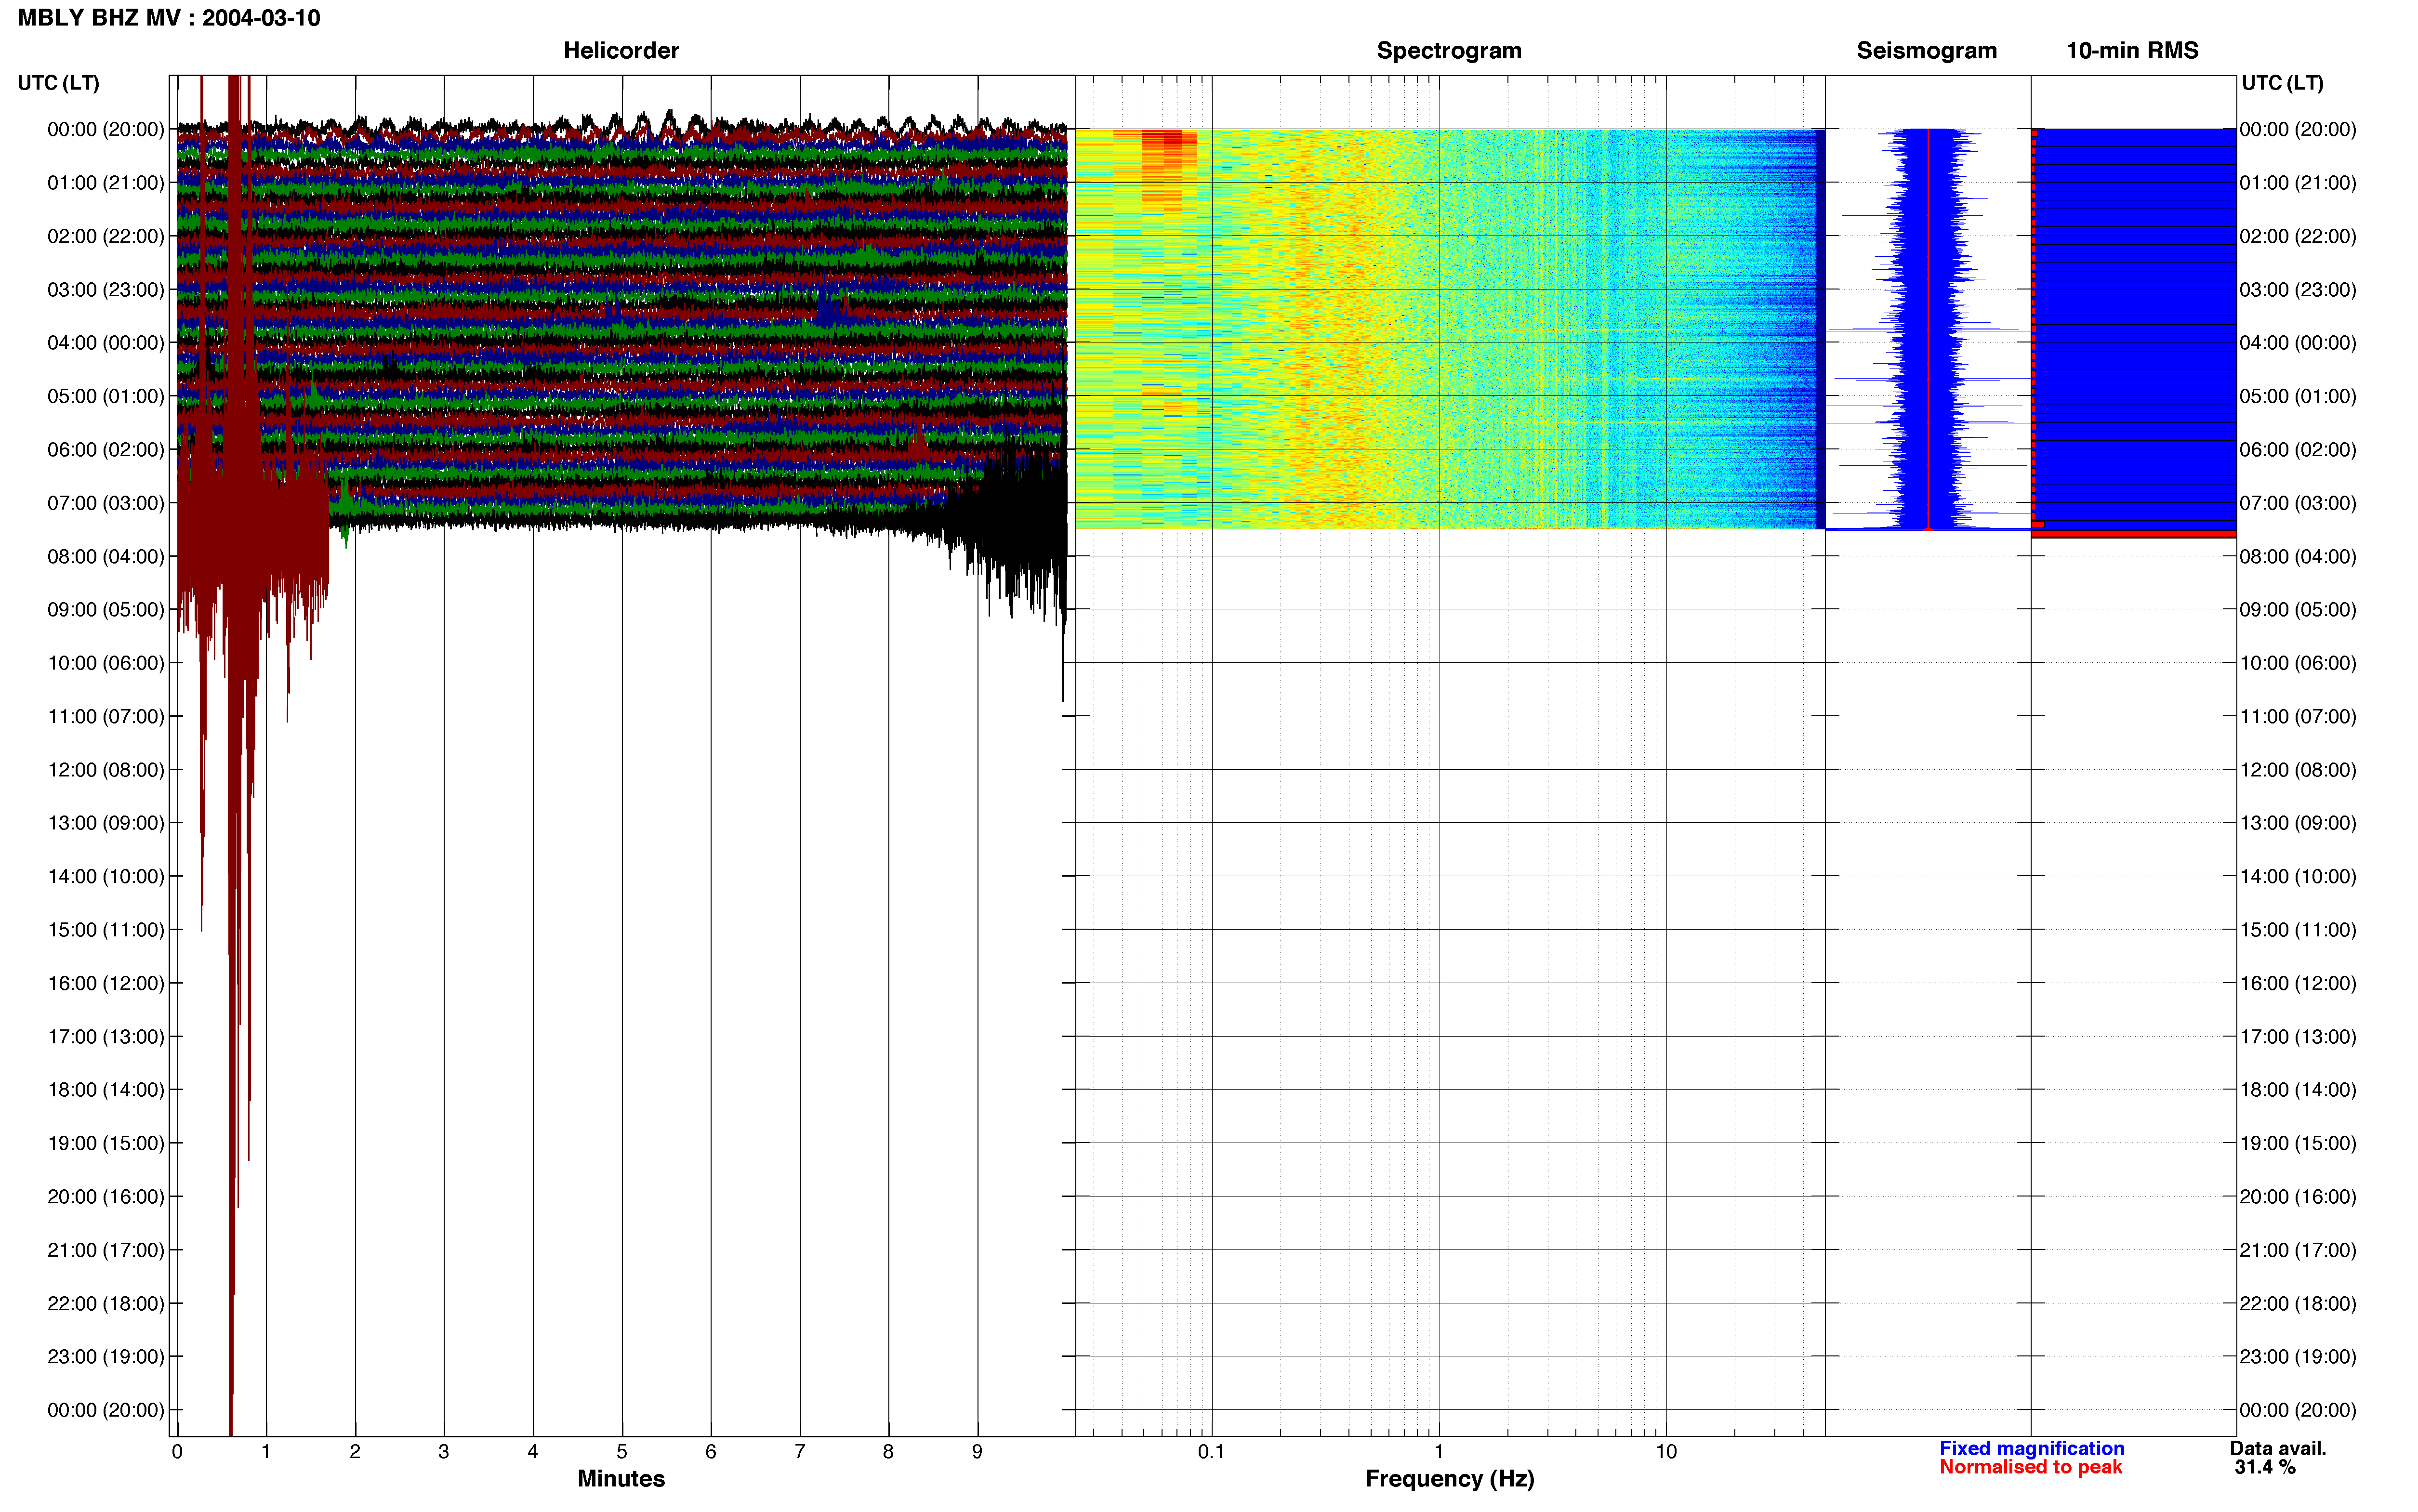Click "18:00 (14:00)" label on Helicorder time axis
This screenshot has height=1512, width=2418.
(105, 1090)
